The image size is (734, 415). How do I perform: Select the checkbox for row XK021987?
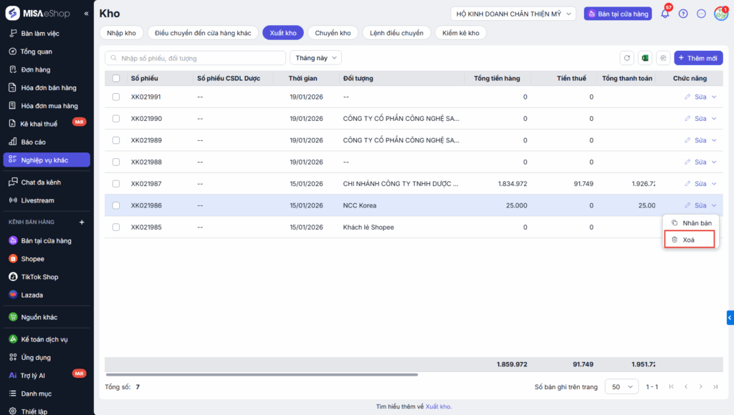click(116, 184)
